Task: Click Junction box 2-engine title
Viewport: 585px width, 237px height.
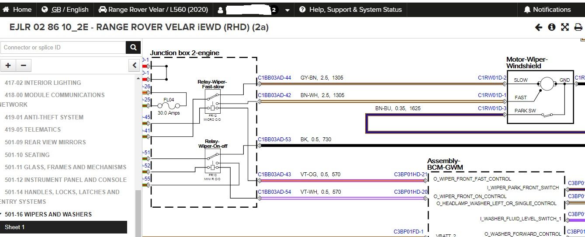Action: point(185,53)
